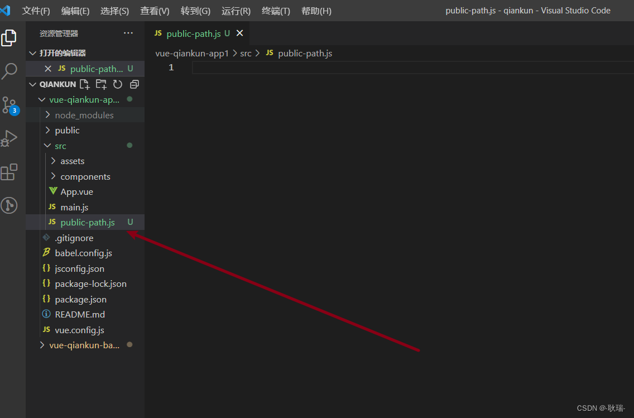Click the babel icon beside babel.config.js
The height and width of the screenshot is (418, 634).
tap(46, 253)
